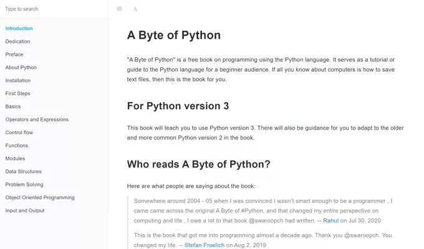This screenshot has height=249, width=424.
Task: Navigate to First Steps
Action: point(17,93)
